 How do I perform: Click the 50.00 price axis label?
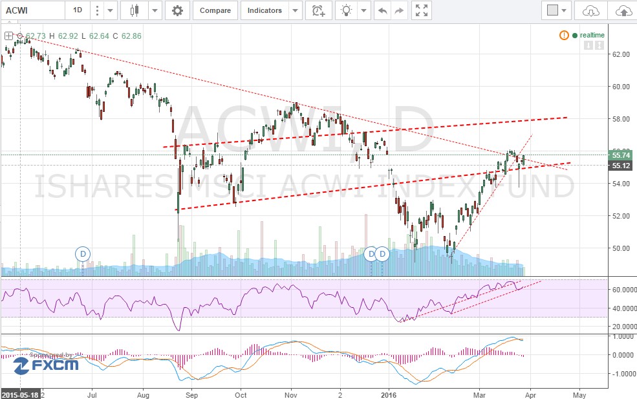(621, 248)
